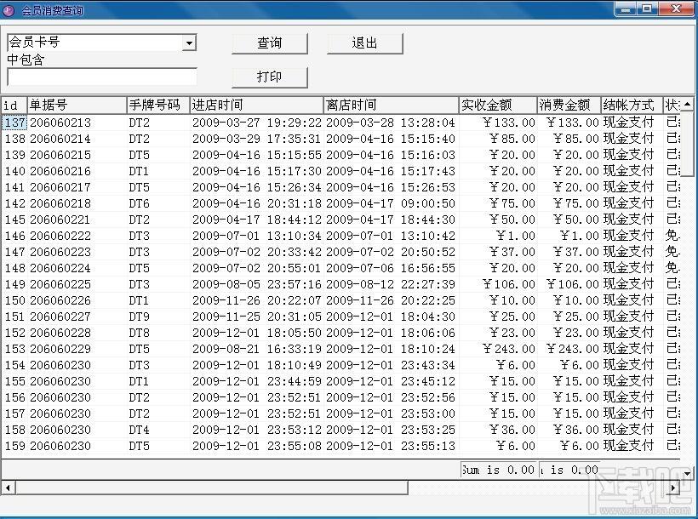Screen dimensions: 698x519
Task: Click the 实收金额 column header
Action: (498, 105)
